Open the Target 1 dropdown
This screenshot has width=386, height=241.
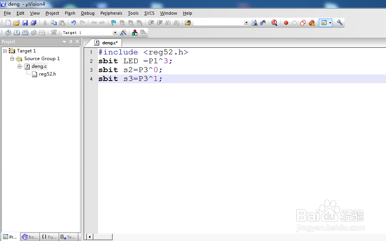115,33
